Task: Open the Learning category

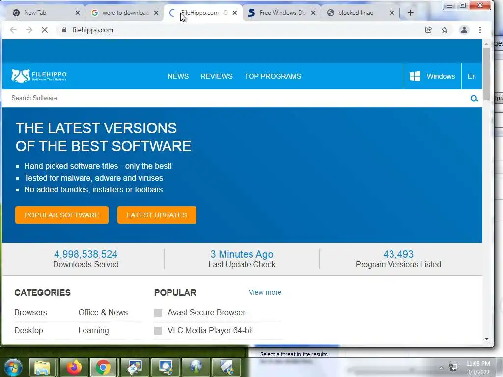Action: click(93, 330)
